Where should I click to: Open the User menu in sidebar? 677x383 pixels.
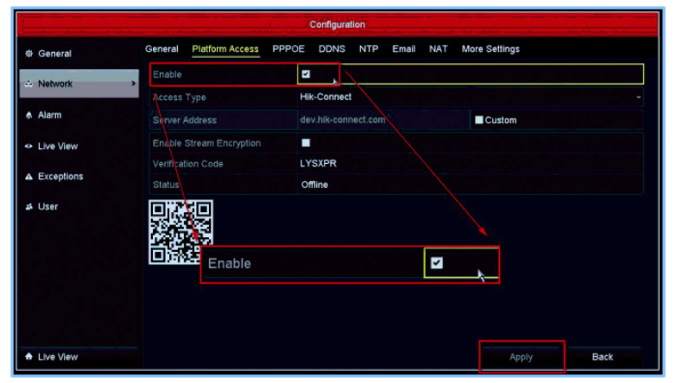[x=48, y=207]
